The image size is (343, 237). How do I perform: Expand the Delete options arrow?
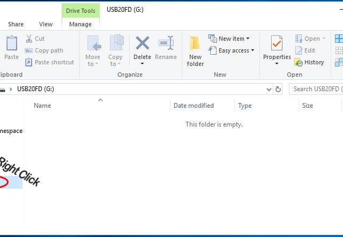[142, 64]
